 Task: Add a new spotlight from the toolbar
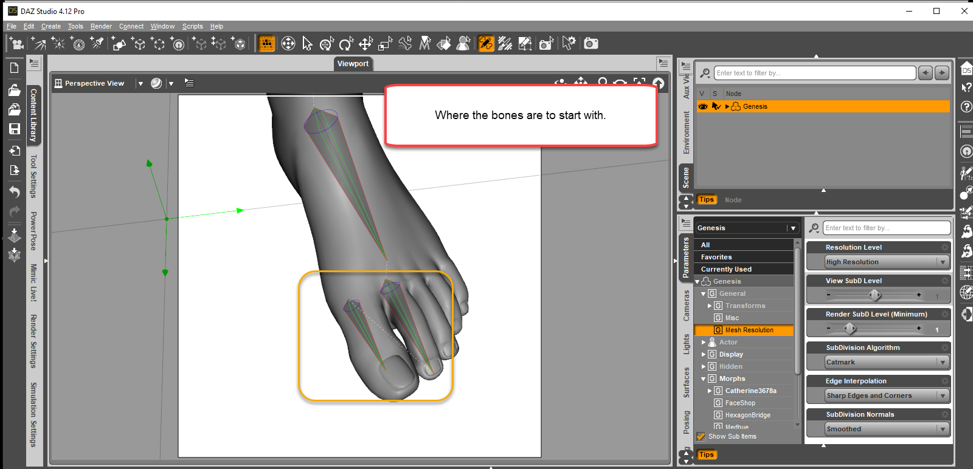(97, 43)
